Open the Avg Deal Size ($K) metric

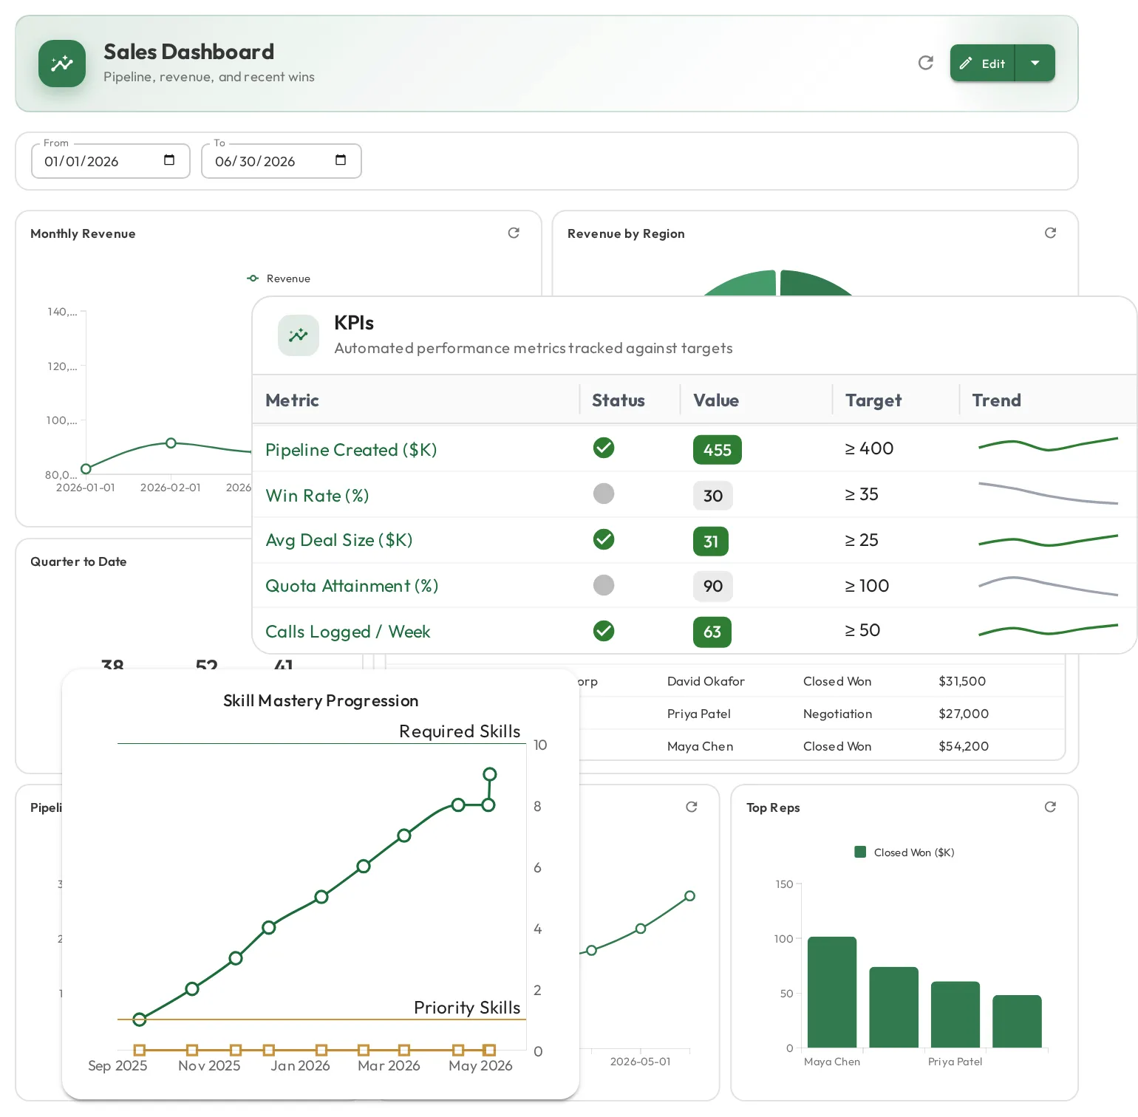point(339,540)
